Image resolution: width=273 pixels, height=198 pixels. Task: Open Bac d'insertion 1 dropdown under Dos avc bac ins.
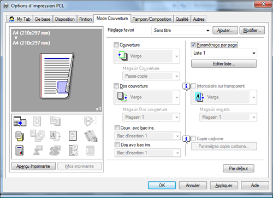pyautogui.click(x=147, y=153)
